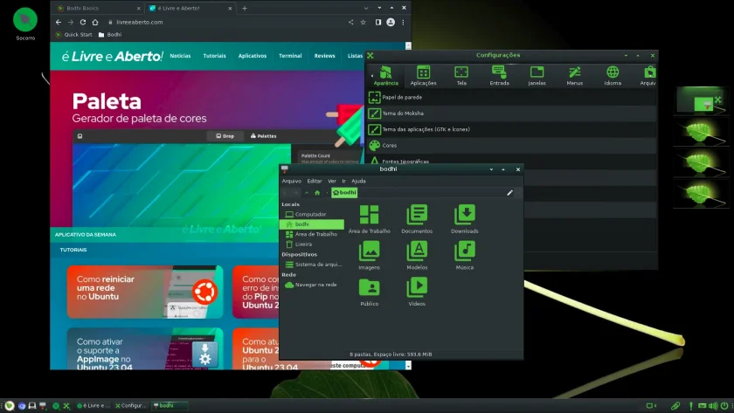Toggle the location bar edit pencil

[509, 193]
